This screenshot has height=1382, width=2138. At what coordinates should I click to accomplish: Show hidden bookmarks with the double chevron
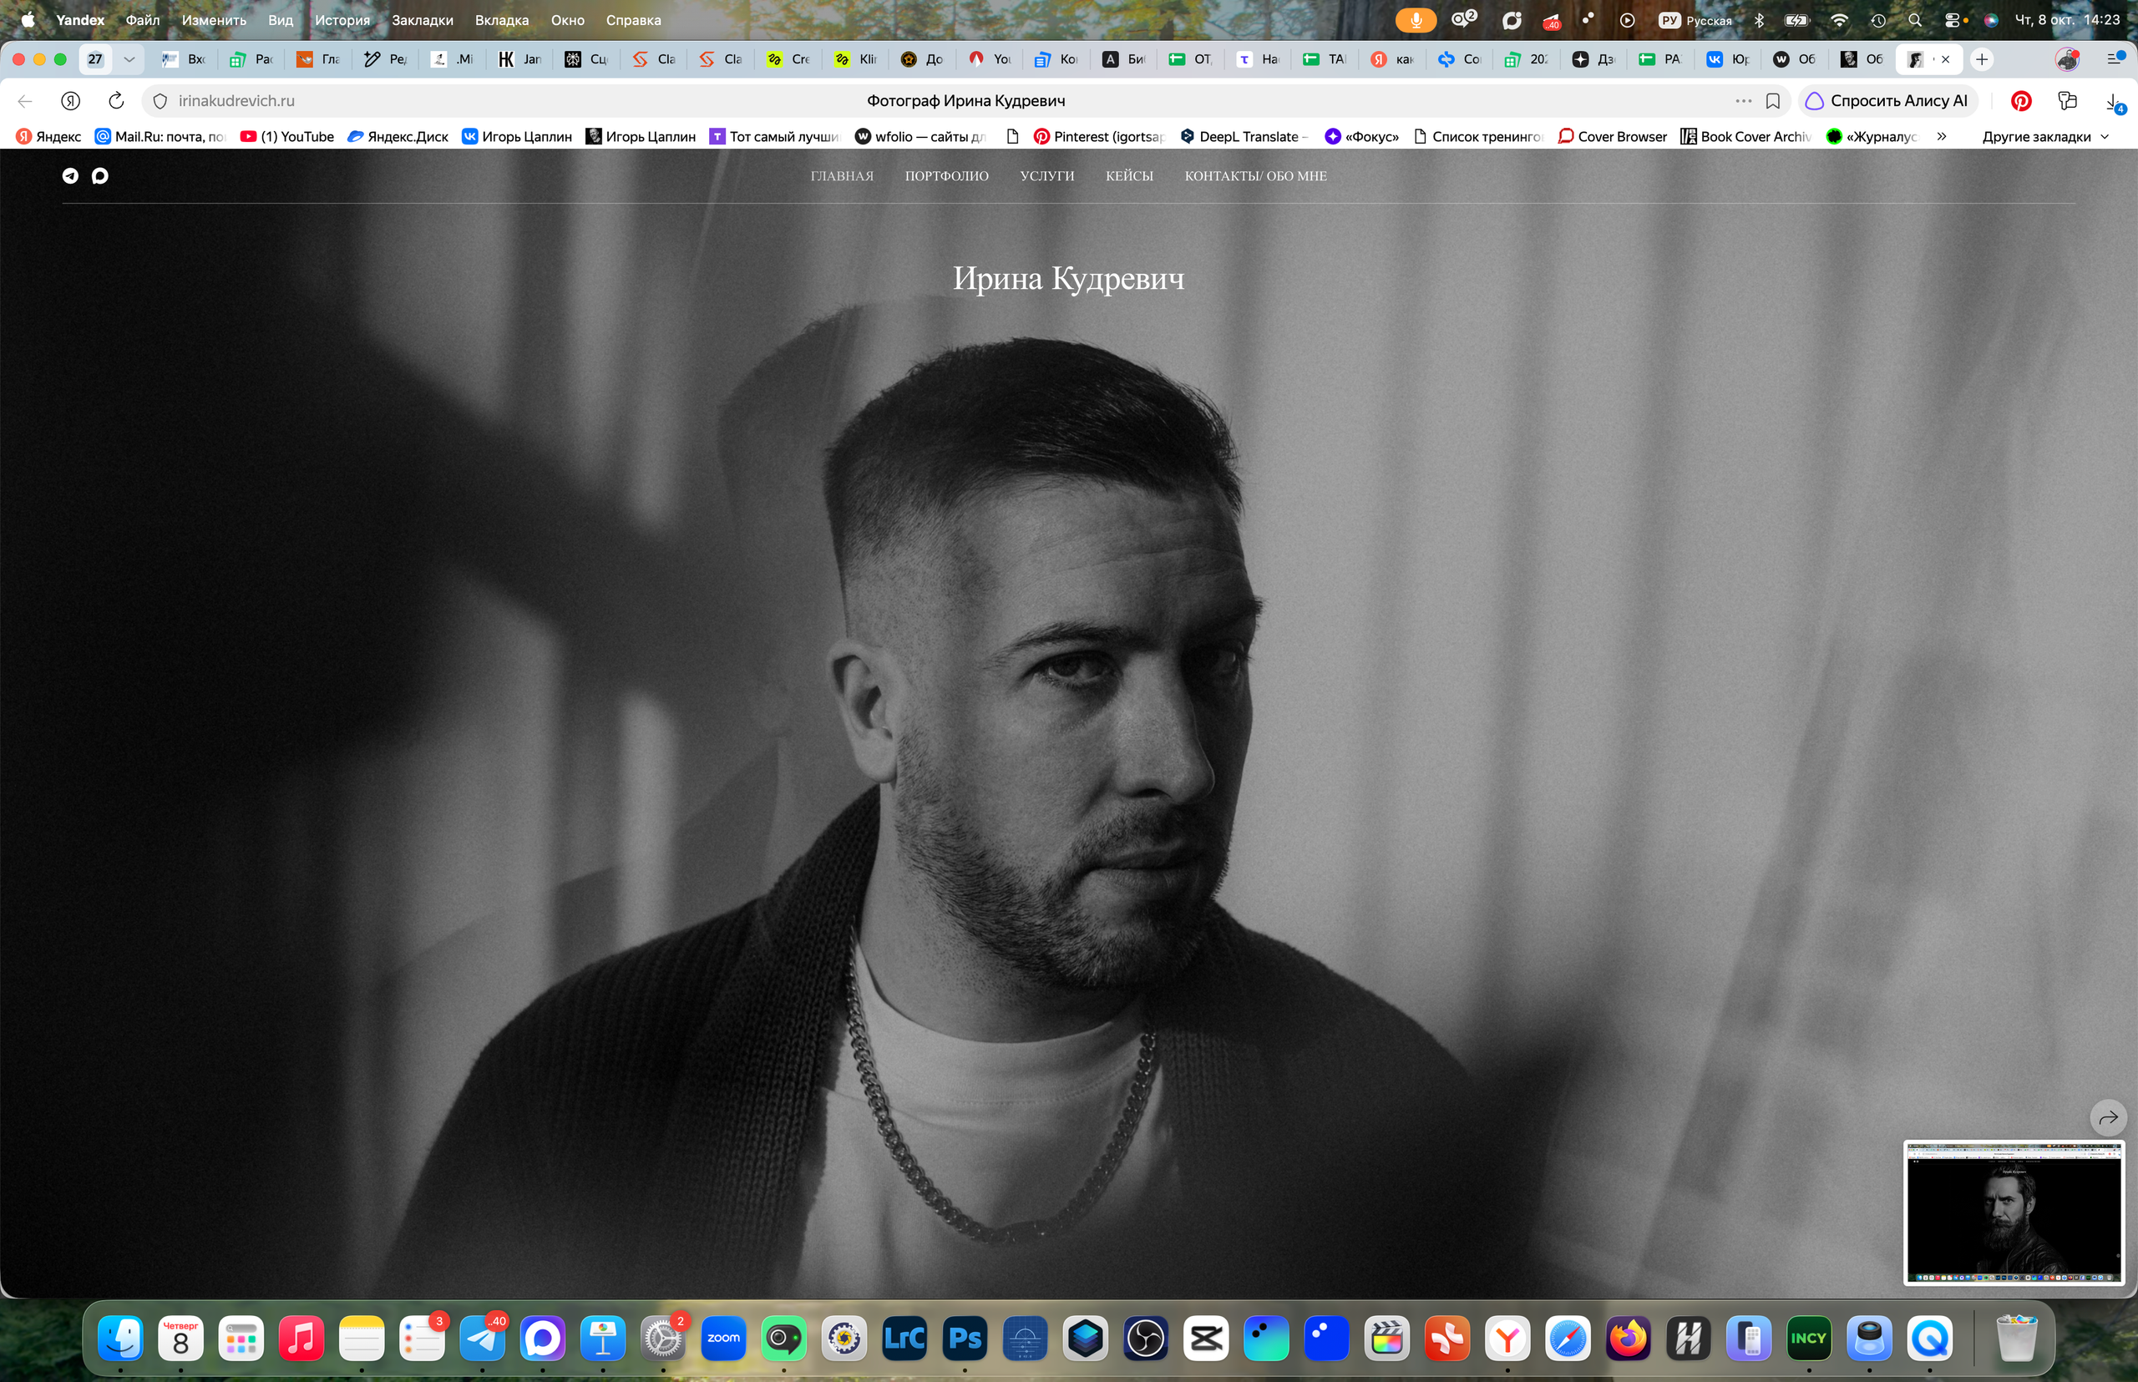[1942, 136]
